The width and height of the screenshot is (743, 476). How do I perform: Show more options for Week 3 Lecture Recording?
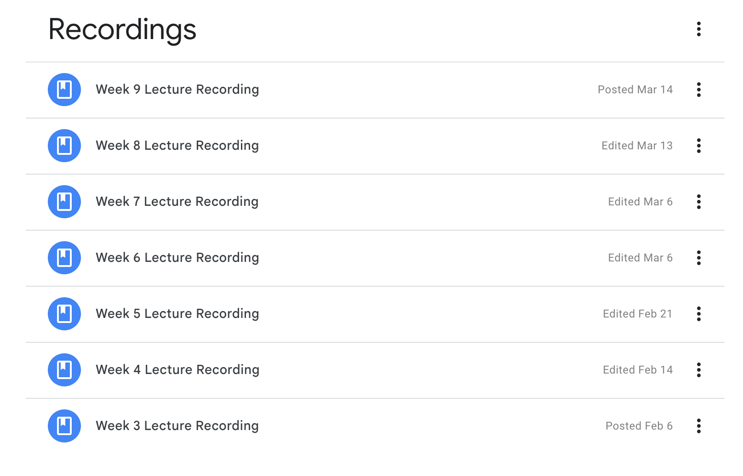[x=698, y=426]
